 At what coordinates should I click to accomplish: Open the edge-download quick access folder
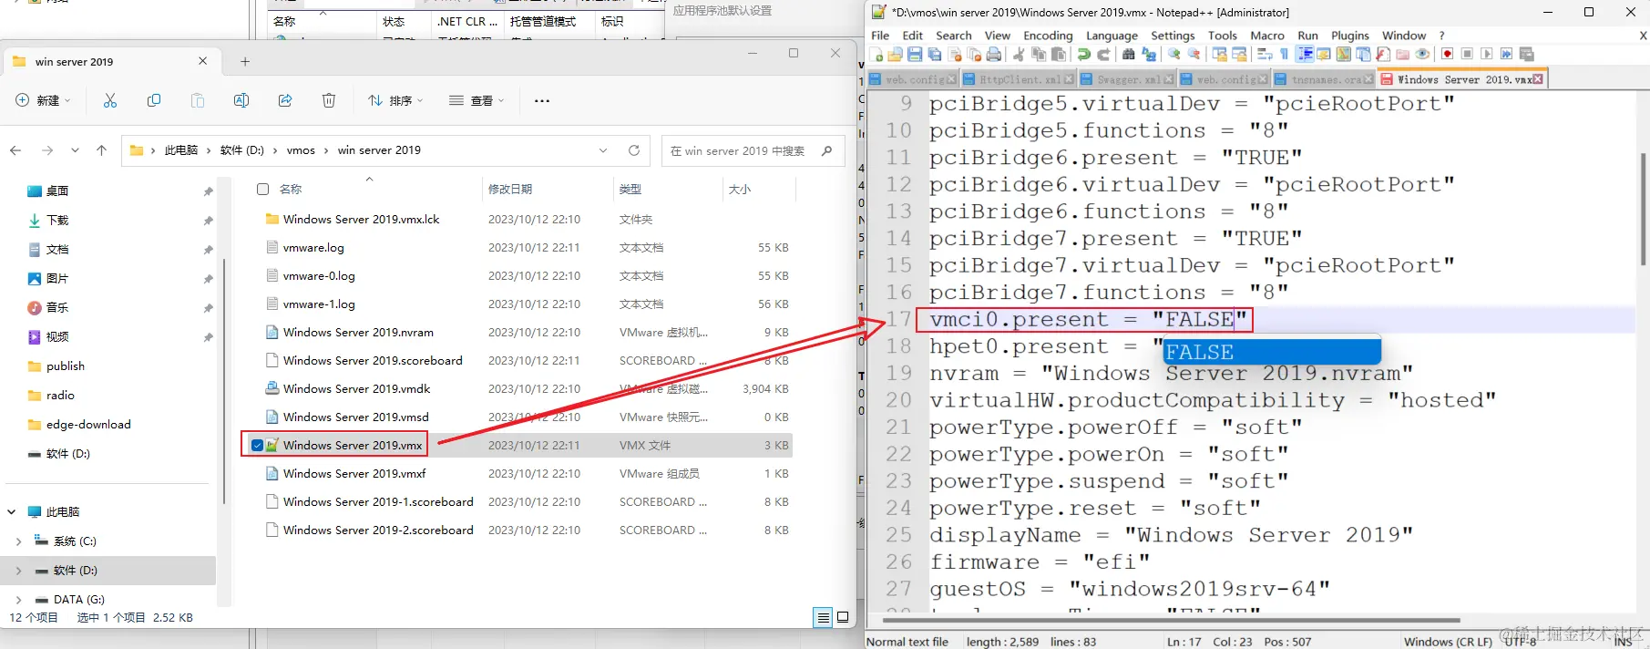pos(88,425)
